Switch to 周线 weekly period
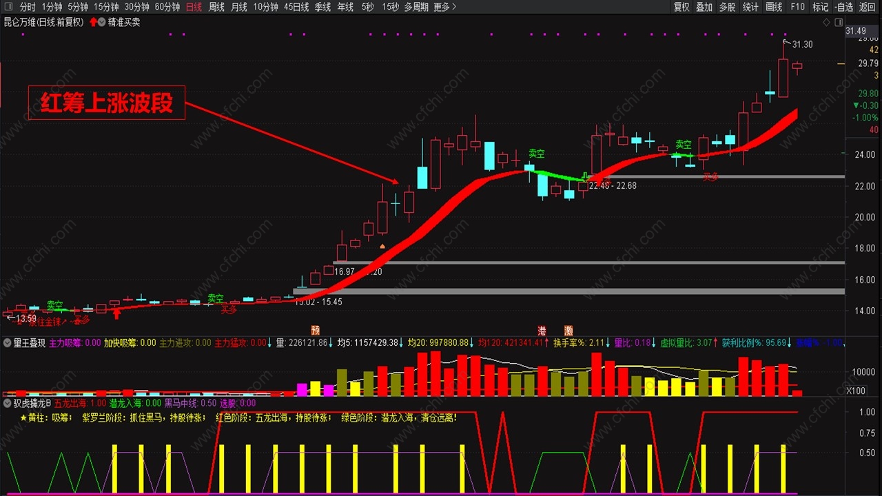The width and height of the screenshot is (882, 496). [x=216, y=7]
